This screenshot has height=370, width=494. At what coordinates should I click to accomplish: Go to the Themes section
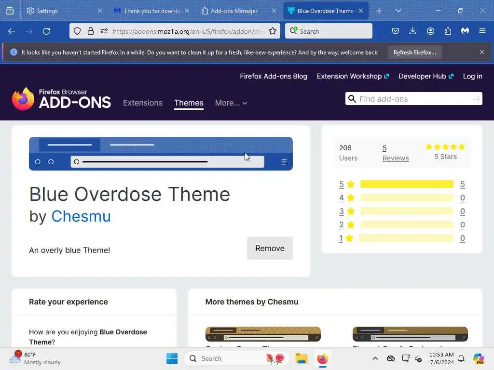pyautogui.click(x=189, y=103)
